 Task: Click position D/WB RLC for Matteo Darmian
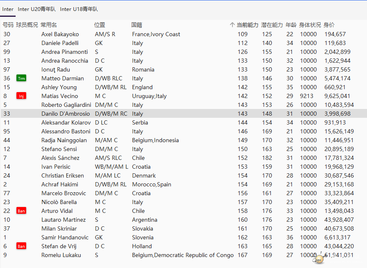pyautogui.click(x=108, y=78)
